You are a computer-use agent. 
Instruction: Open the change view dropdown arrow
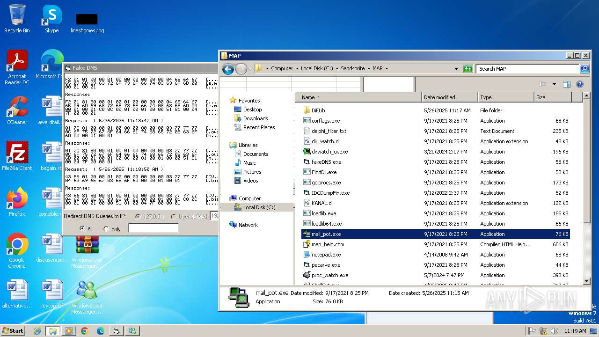(x=554, y=84)
